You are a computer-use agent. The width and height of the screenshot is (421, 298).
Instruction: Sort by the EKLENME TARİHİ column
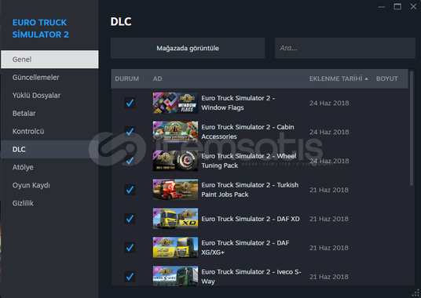click(335, 78)
